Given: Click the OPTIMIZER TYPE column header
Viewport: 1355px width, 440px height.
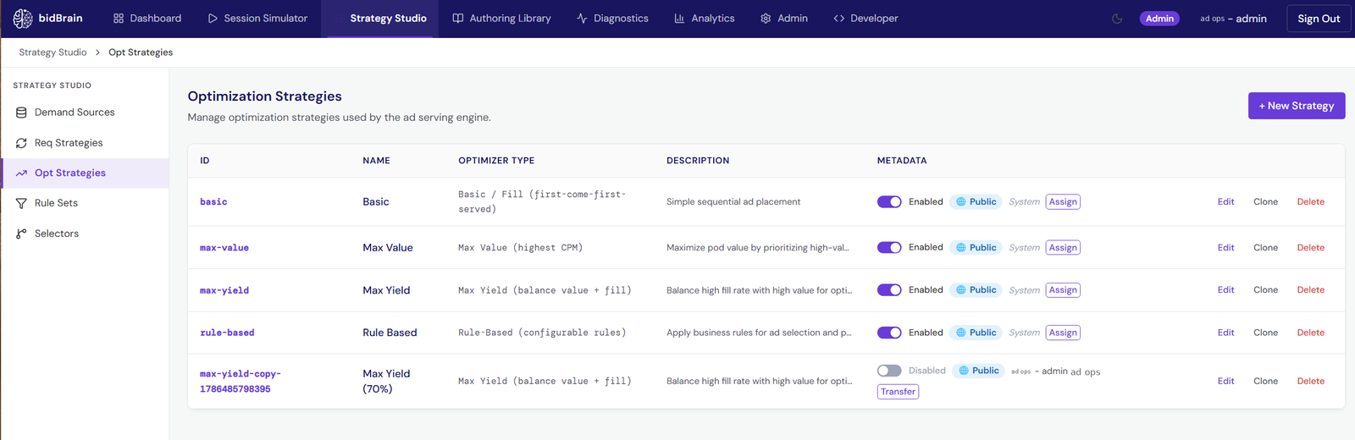Looking at the screenshot, I should 496,161.
